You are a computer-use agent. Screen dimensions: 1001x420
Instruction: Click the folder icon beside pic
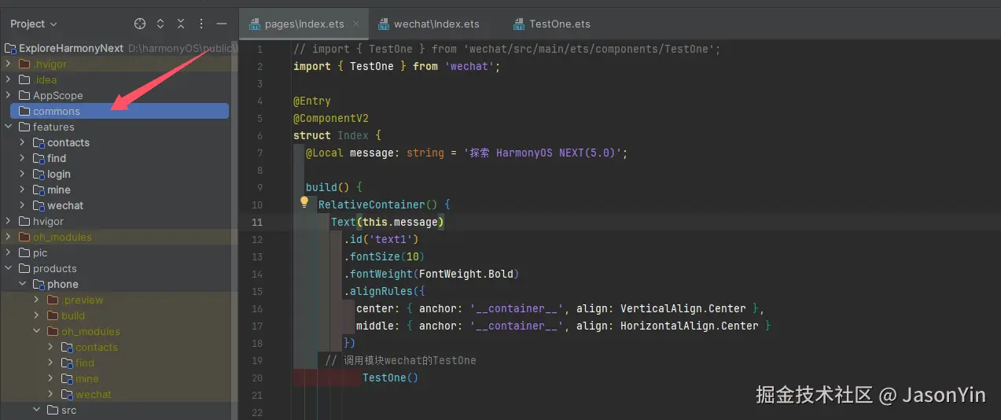[x=24, y=252]
